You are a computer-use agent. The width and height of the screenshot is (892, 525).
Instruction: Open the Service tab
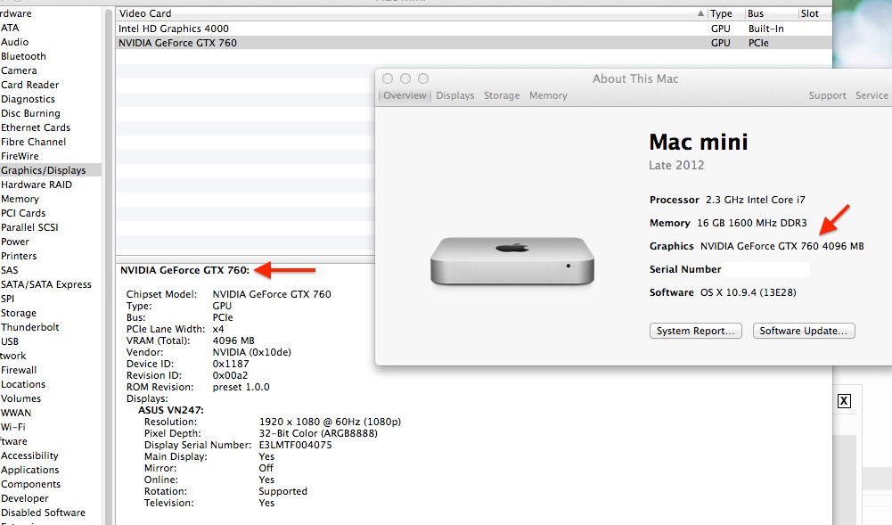pyautogui.click(x=872, y=95)
